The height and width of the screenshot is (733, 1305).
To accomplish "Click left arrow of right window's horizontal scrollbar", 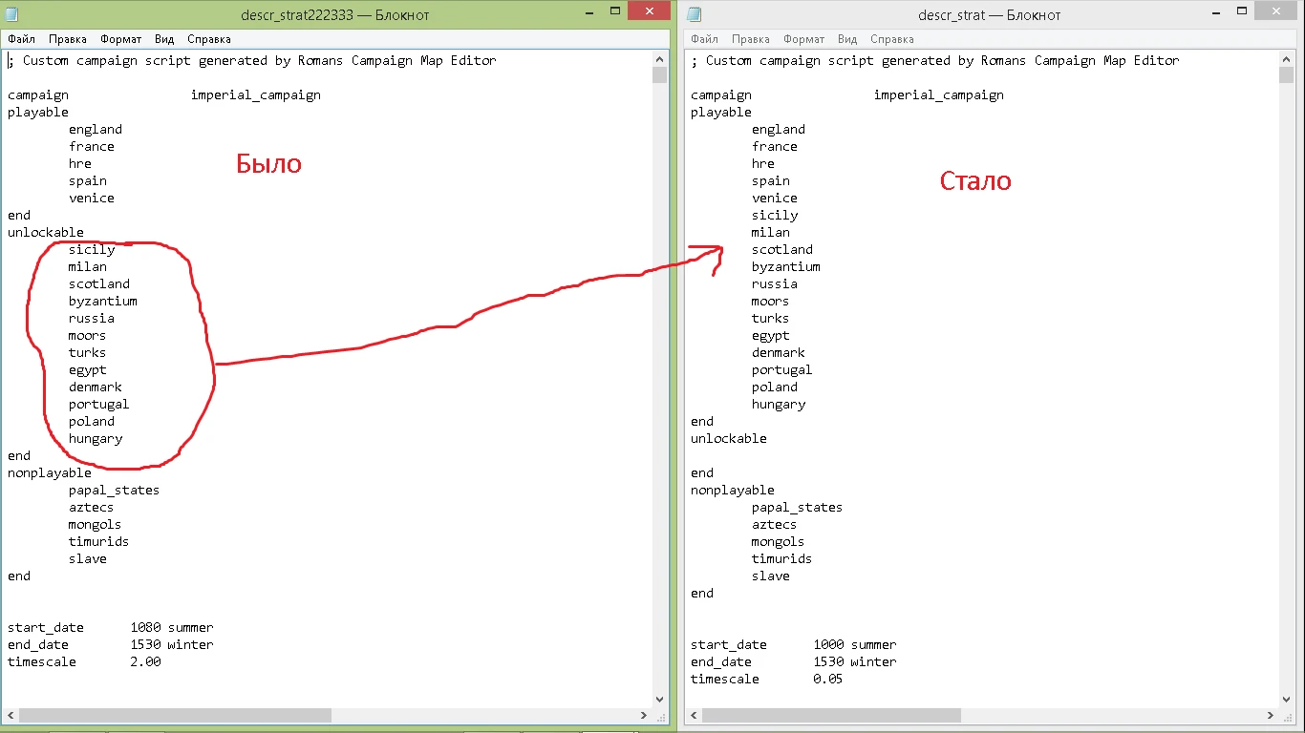I will click(693, 715).
